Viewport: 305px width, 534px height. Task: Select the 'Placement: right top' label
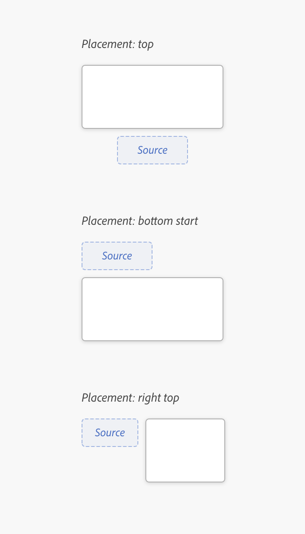click(130, 398)
